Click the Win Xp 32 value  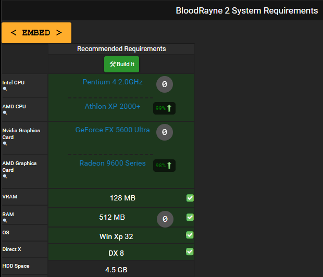(116, 236)
